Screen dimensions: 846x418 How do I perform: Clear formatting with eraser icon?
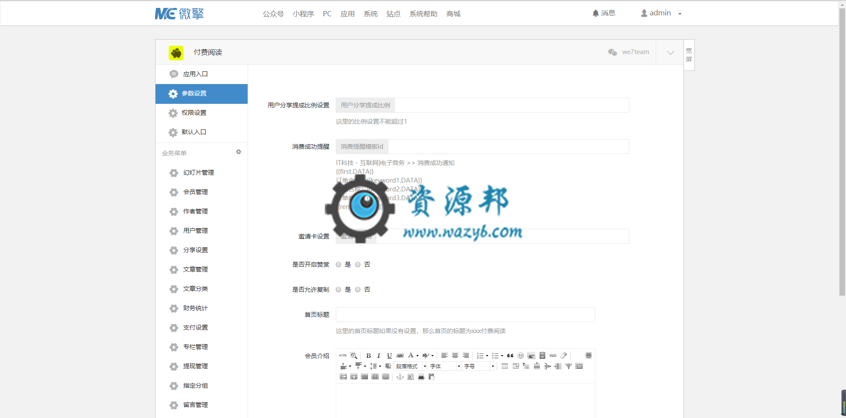click(564, 356)
